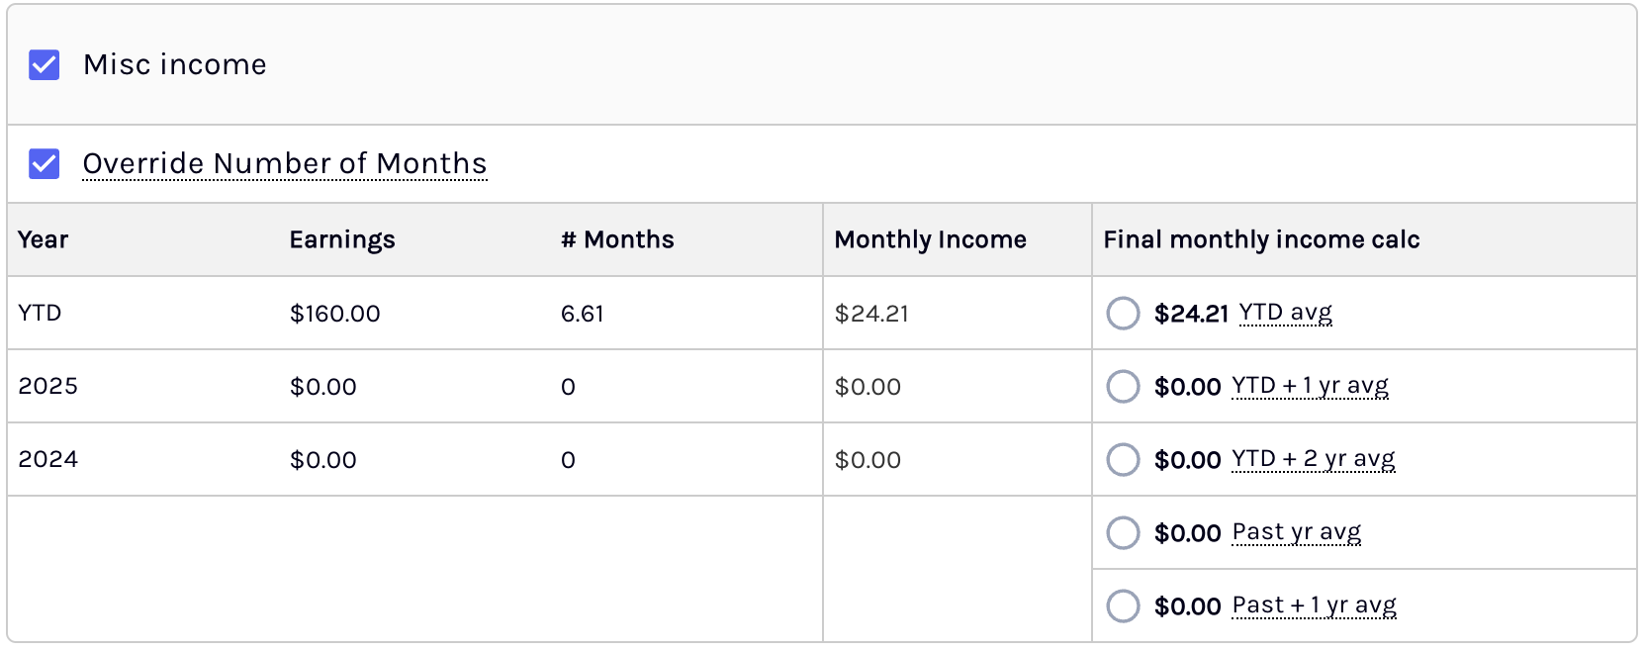
Task: Choose the YTD + 2 yr avg radio button
Action: tap(1123, 459)
